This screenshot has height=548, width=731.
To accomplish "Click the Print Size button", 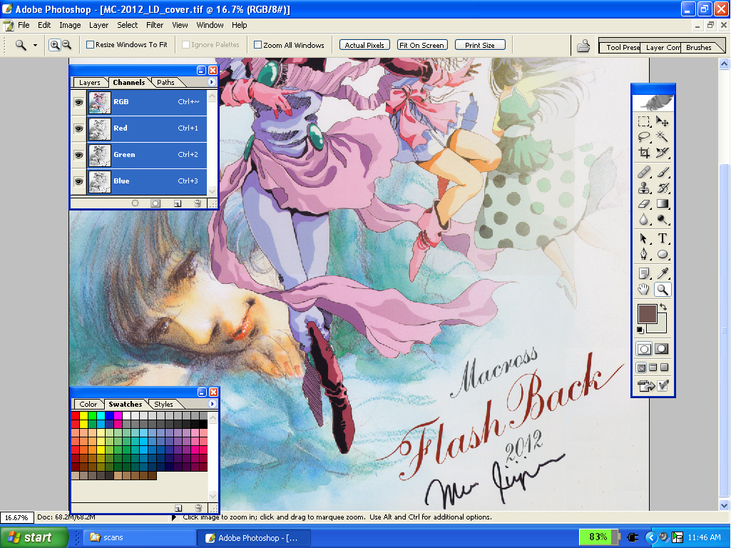I will coord(480,45).
